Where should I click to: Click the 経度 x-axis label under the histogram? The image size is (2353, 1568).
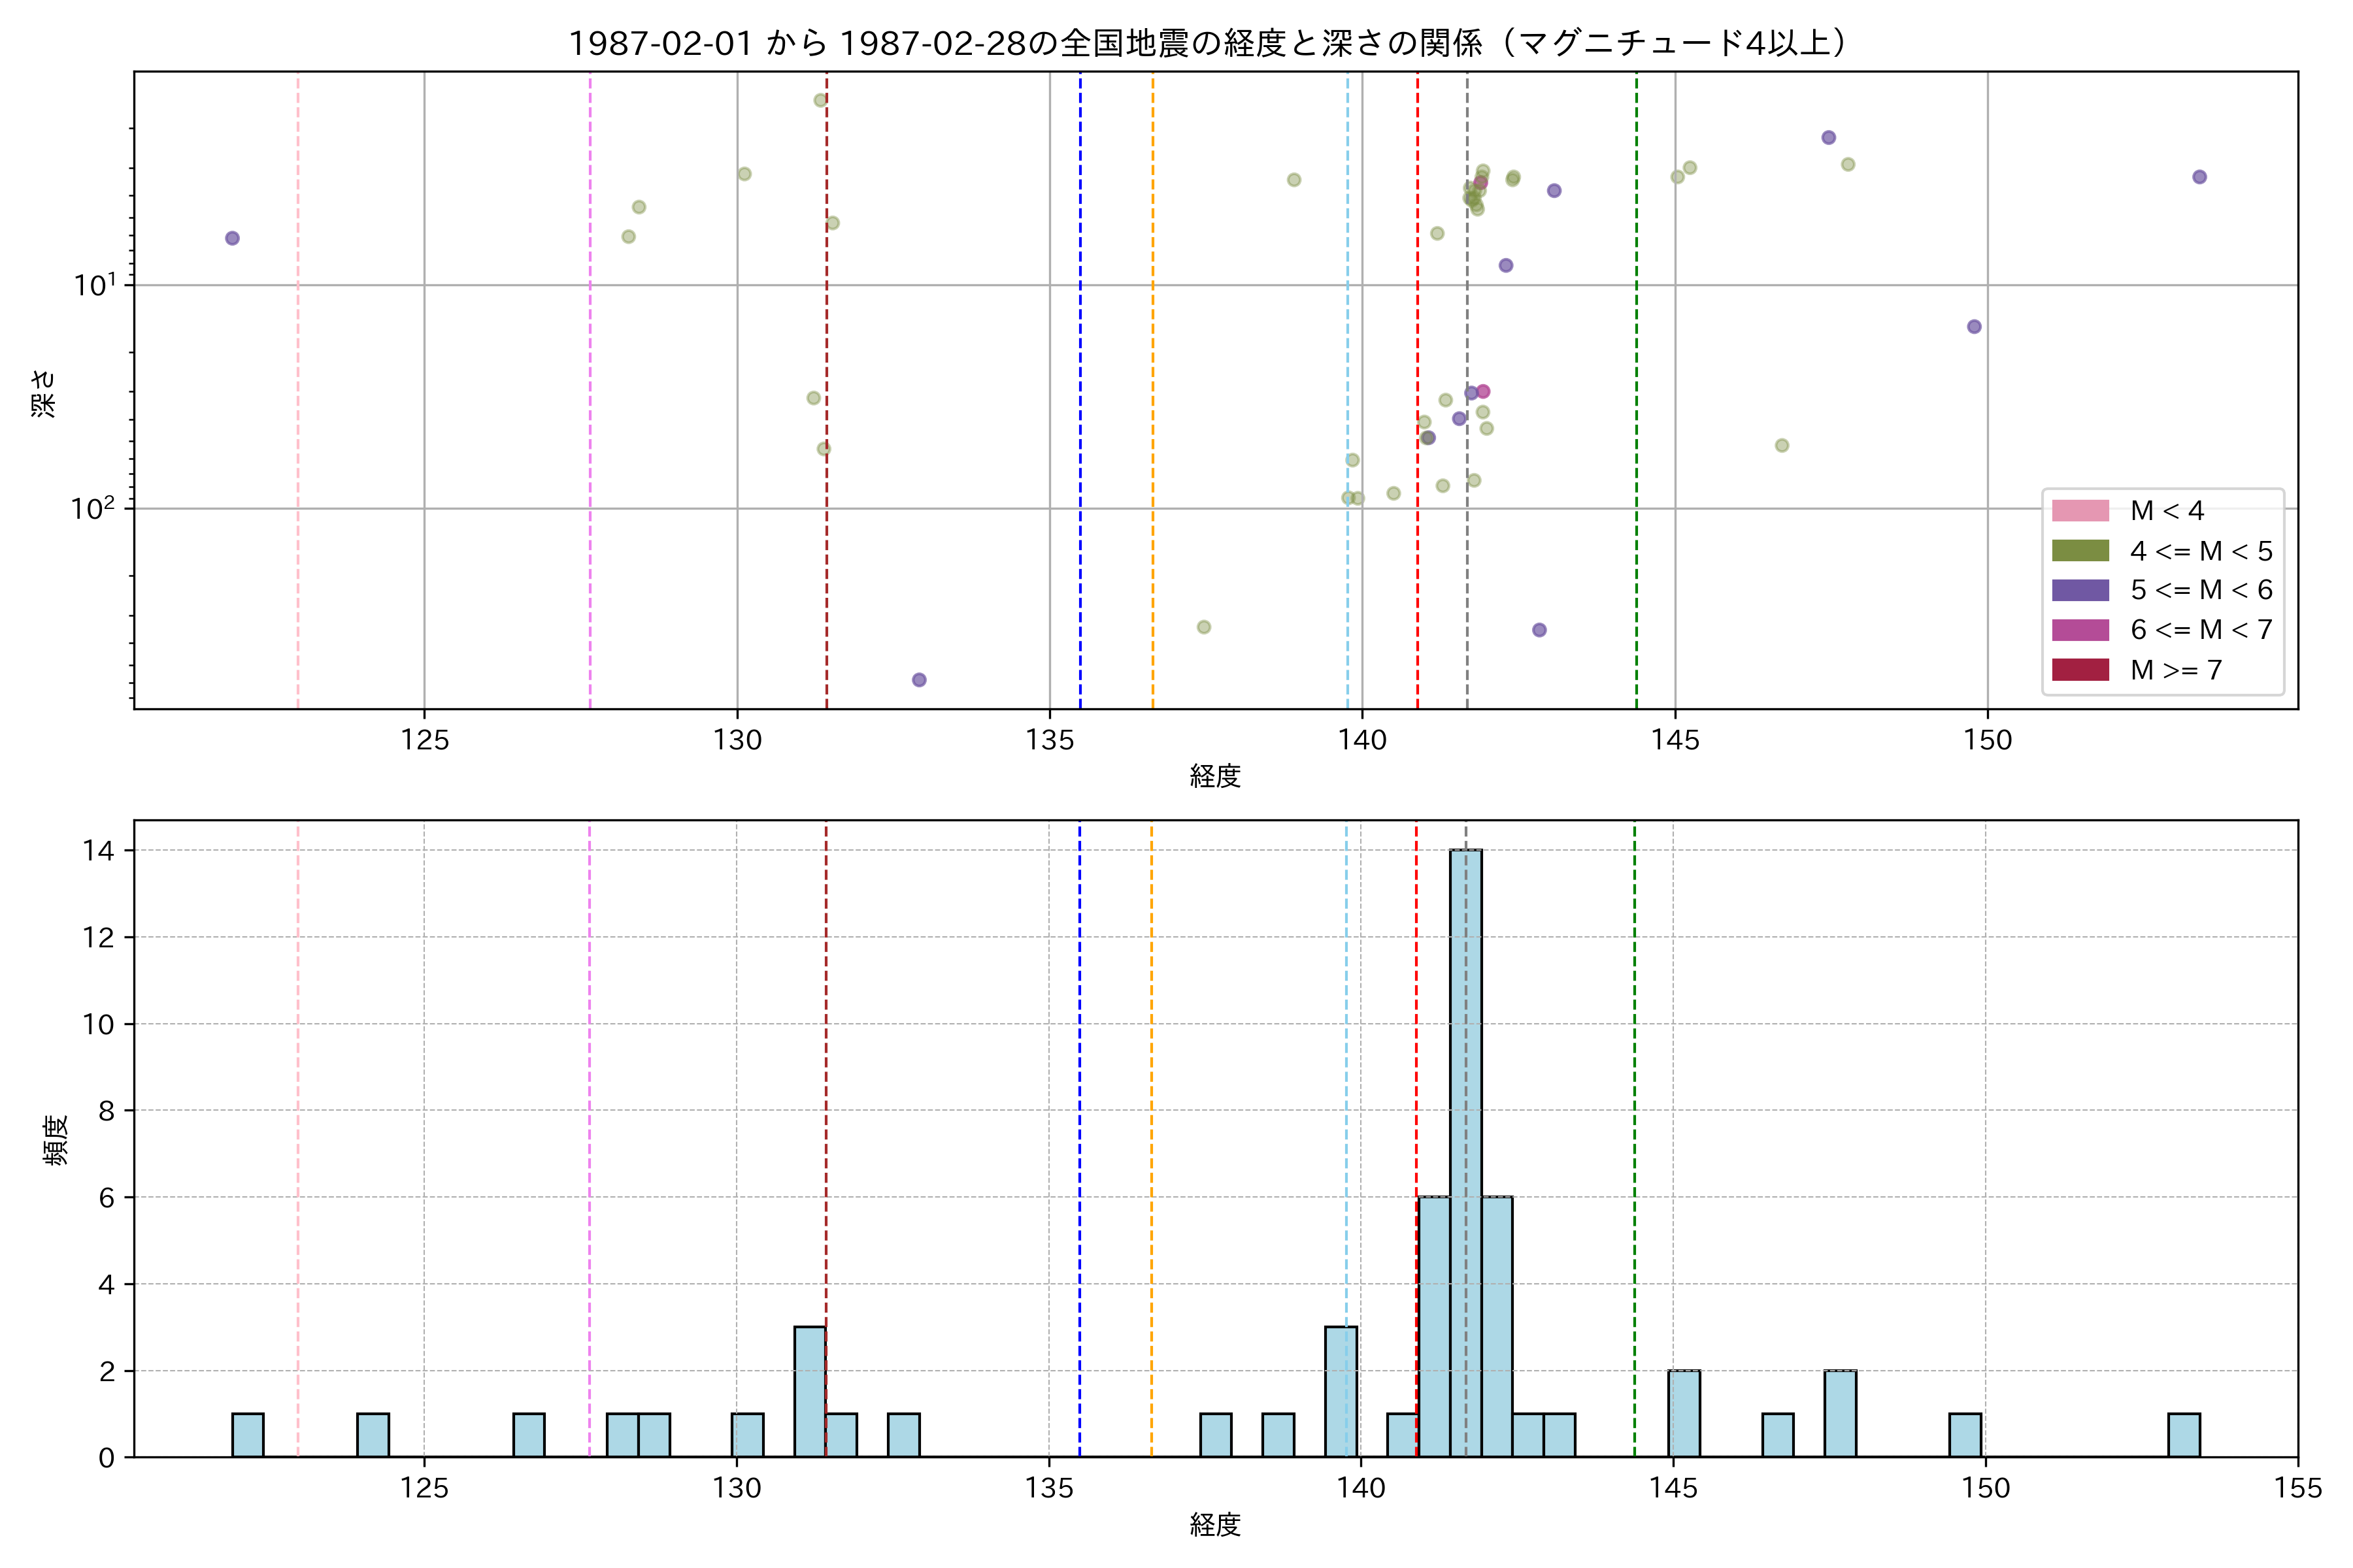(1214, 1525)
